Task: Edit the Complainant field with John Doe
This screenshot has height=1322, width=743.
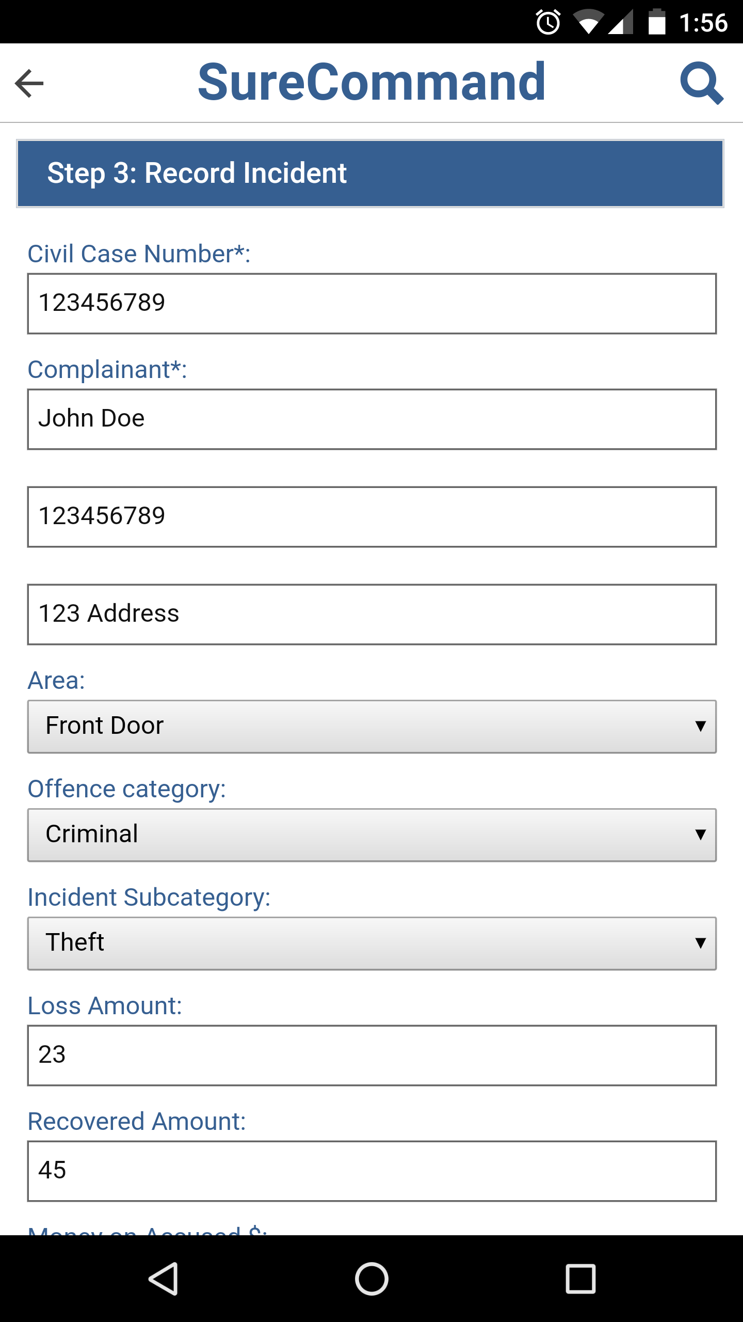Action: [372, 419]
